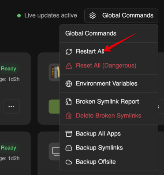164x175 pixels.
Task: Click the Calibre books app icon
Action: coord(54,72)
